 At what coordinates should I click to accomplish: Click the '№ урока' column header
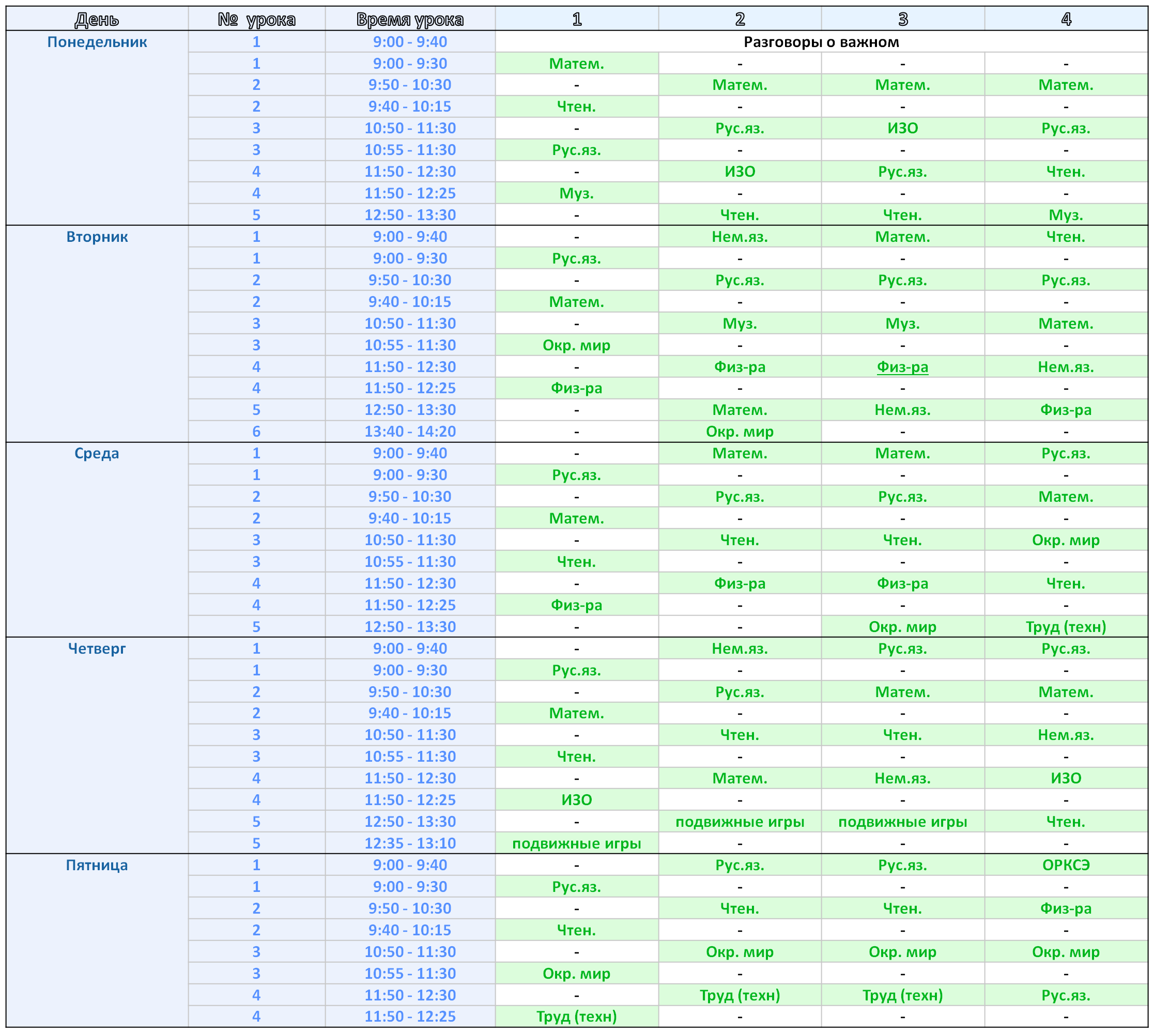click(256, 19)
